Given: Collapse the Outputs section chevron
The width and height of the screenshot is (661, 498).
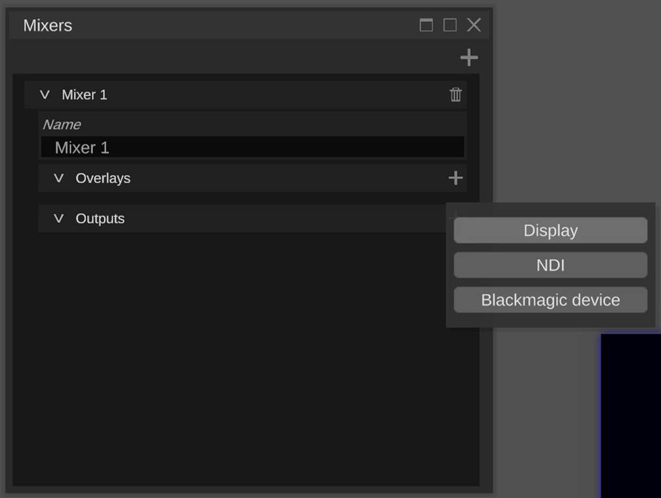Looking at the screenshot, I should [x=58, y=219].
